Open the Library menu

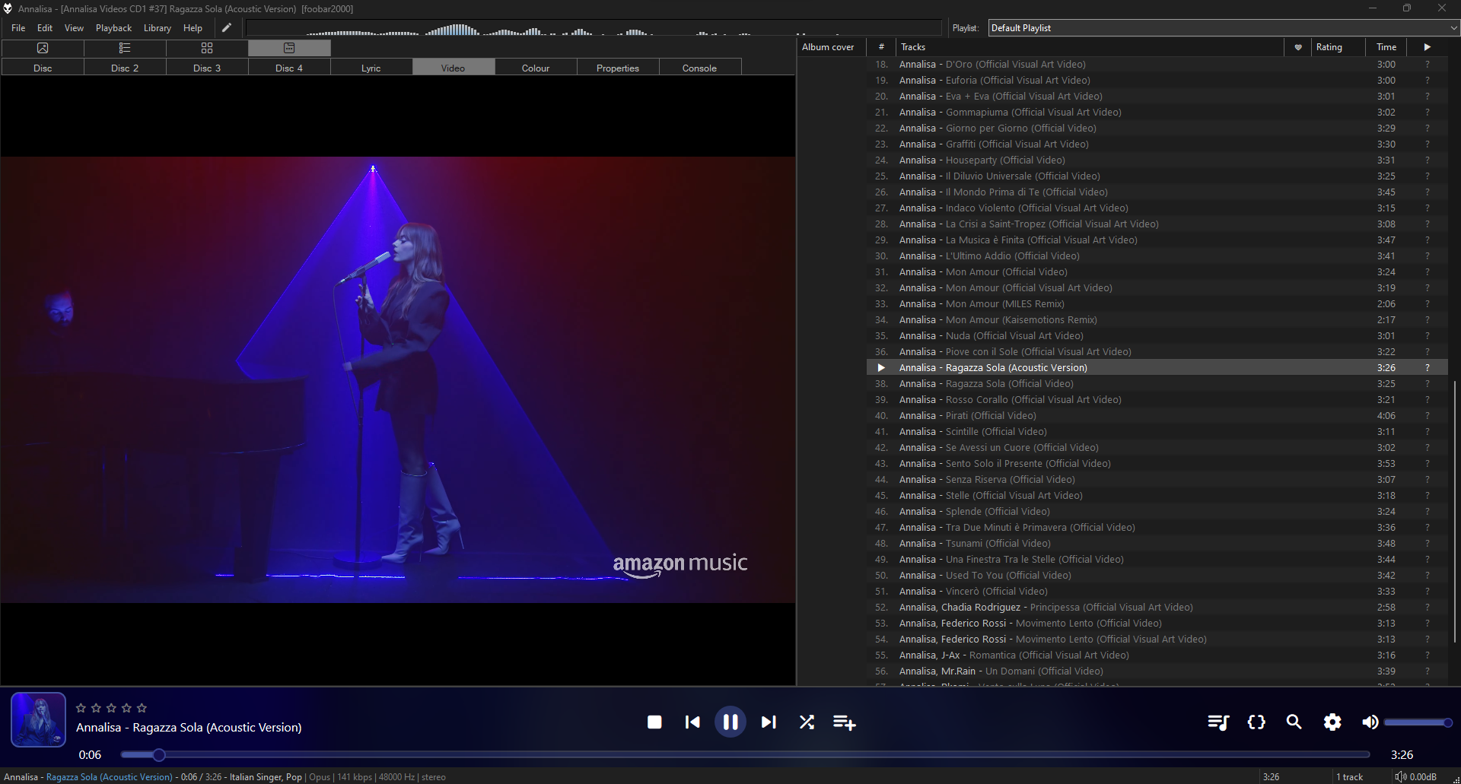(x=158, y=28)
